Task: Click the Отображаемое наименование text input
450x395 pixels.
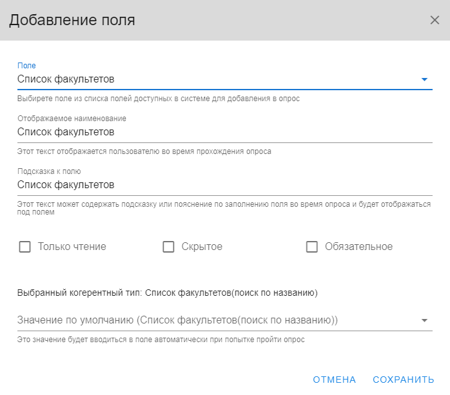Action: click(225, 132)
